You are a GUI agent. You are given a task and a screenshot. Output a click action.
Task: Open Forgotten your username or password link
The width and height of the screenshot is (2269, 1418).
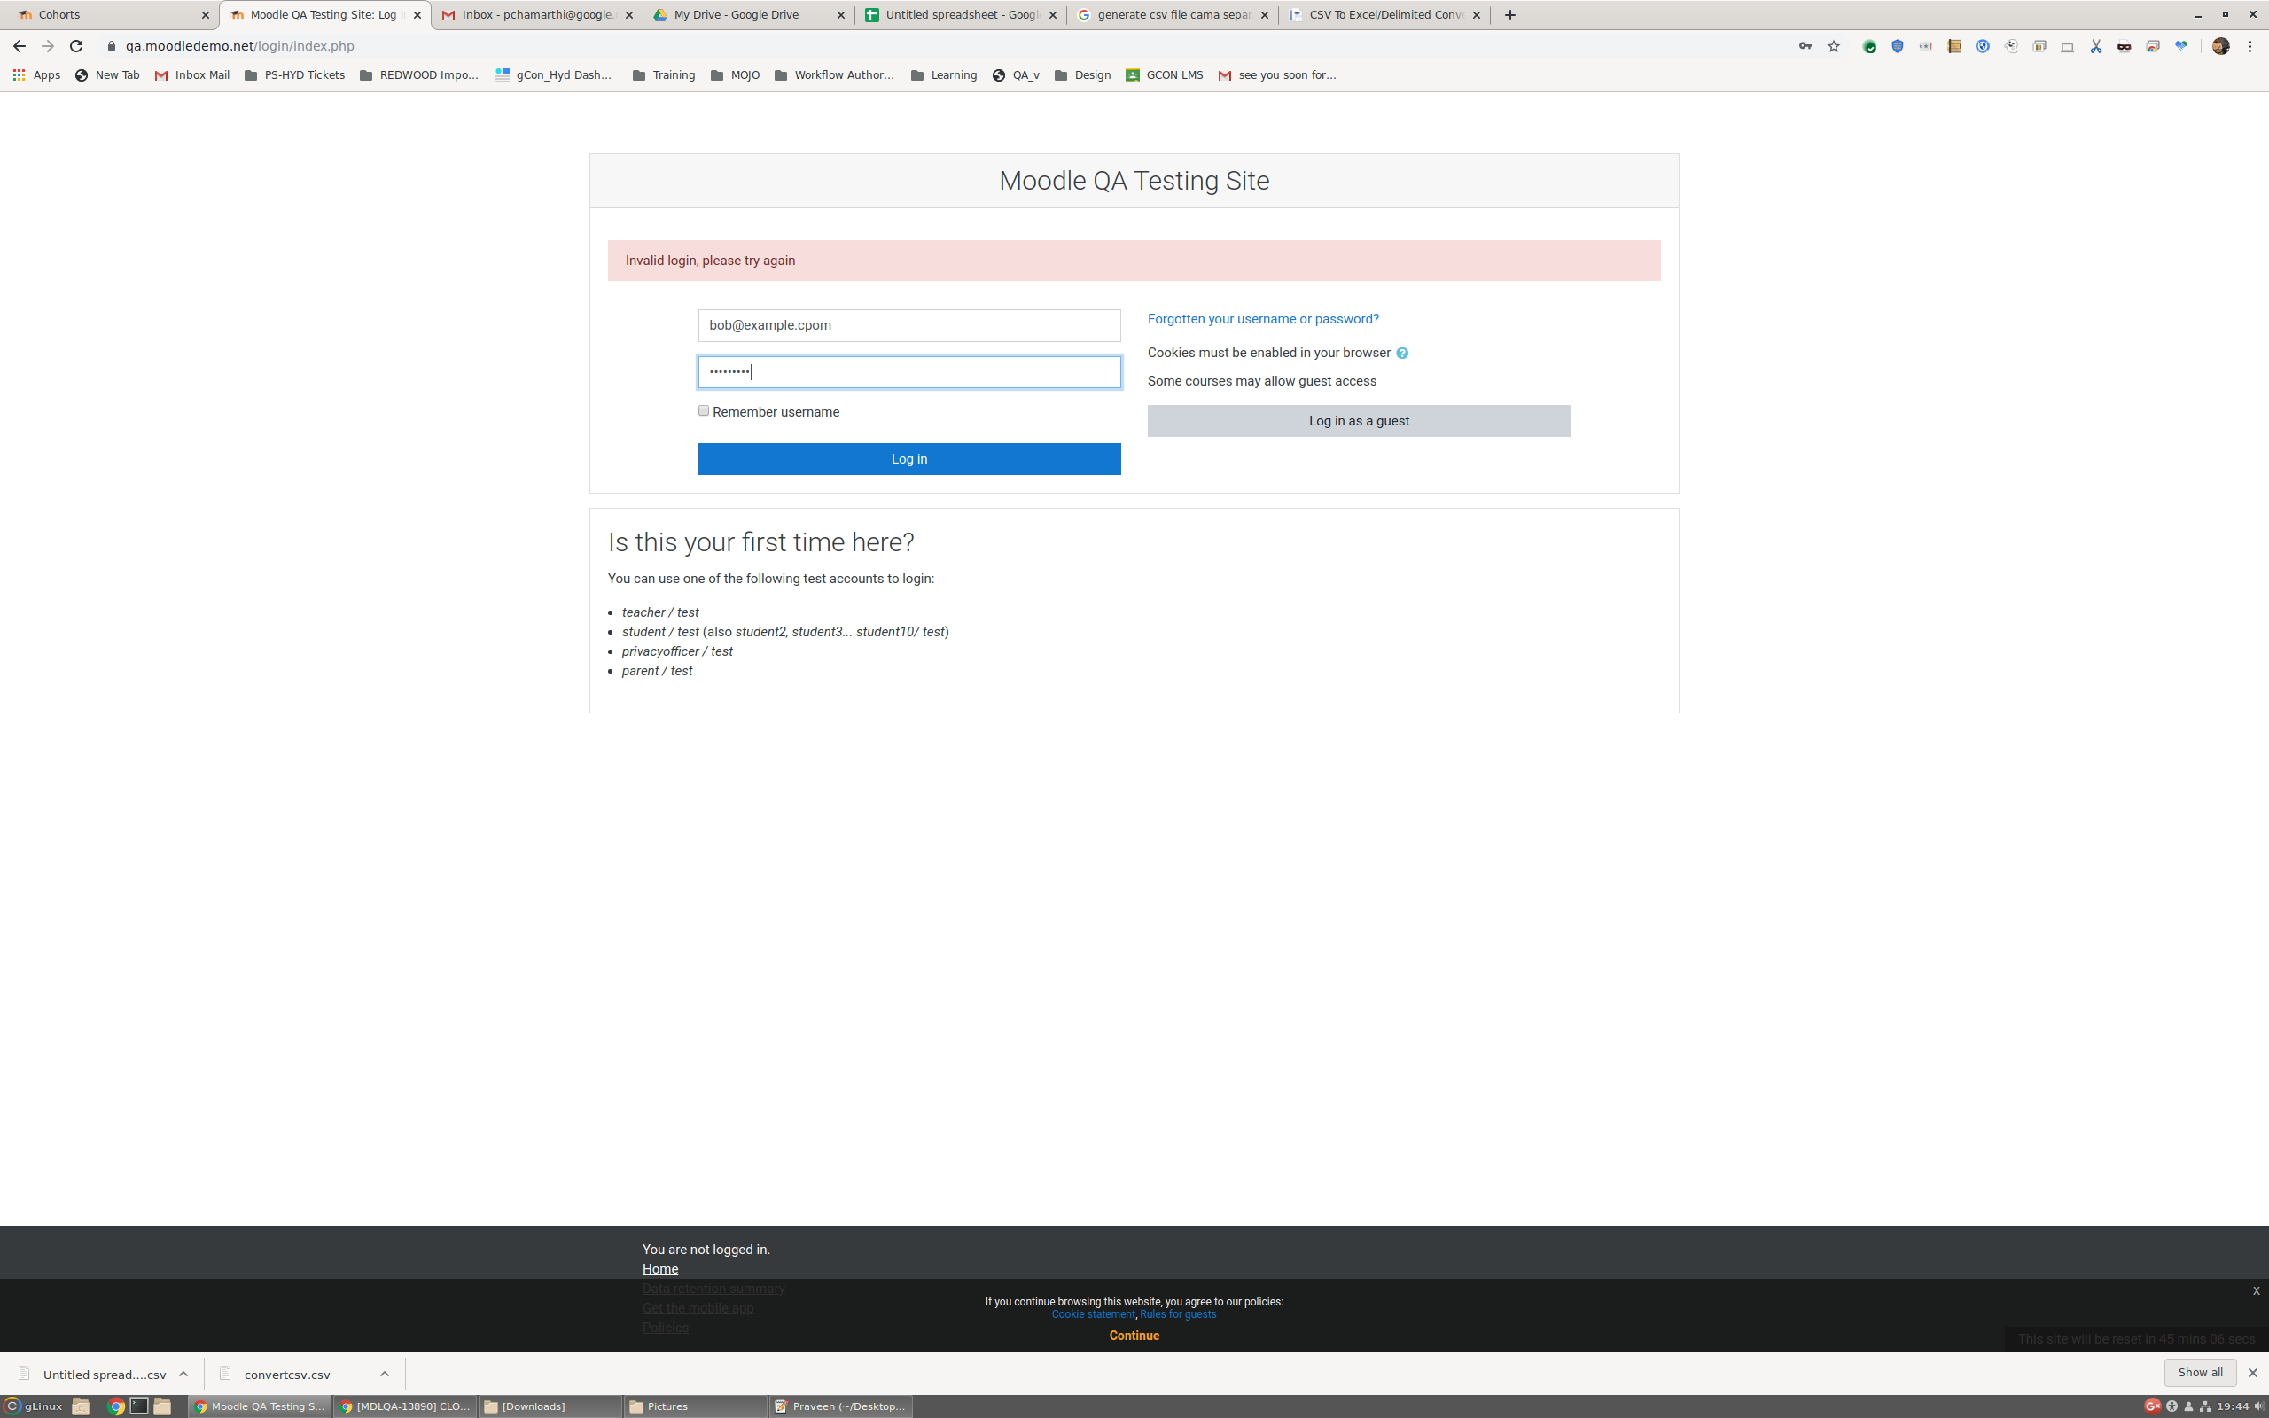click(x=1263, y=319)
